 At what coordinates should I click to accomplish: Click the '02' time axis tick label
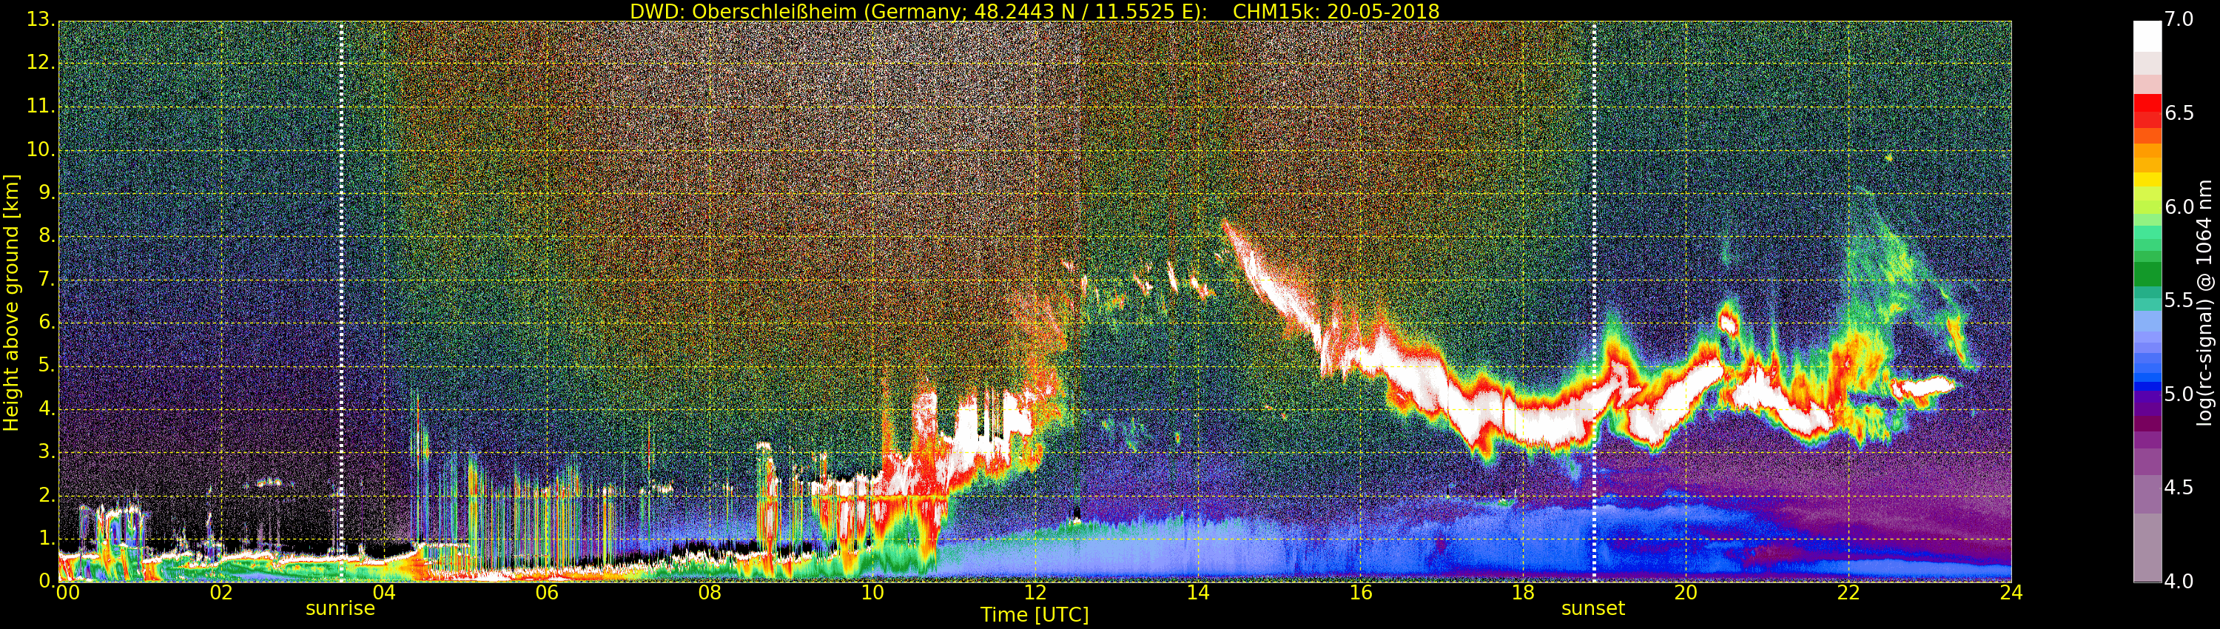tap(221, 593)
